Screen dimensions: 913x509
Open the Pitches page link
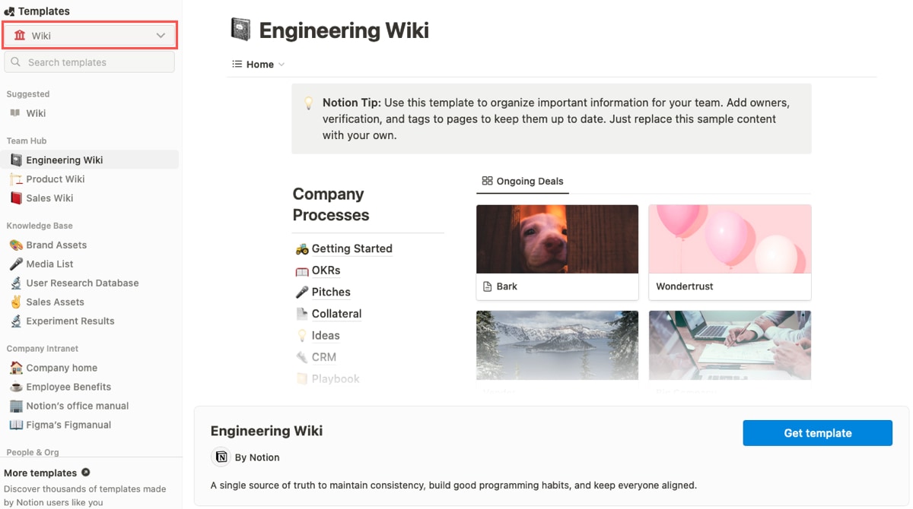pos(331,292)
